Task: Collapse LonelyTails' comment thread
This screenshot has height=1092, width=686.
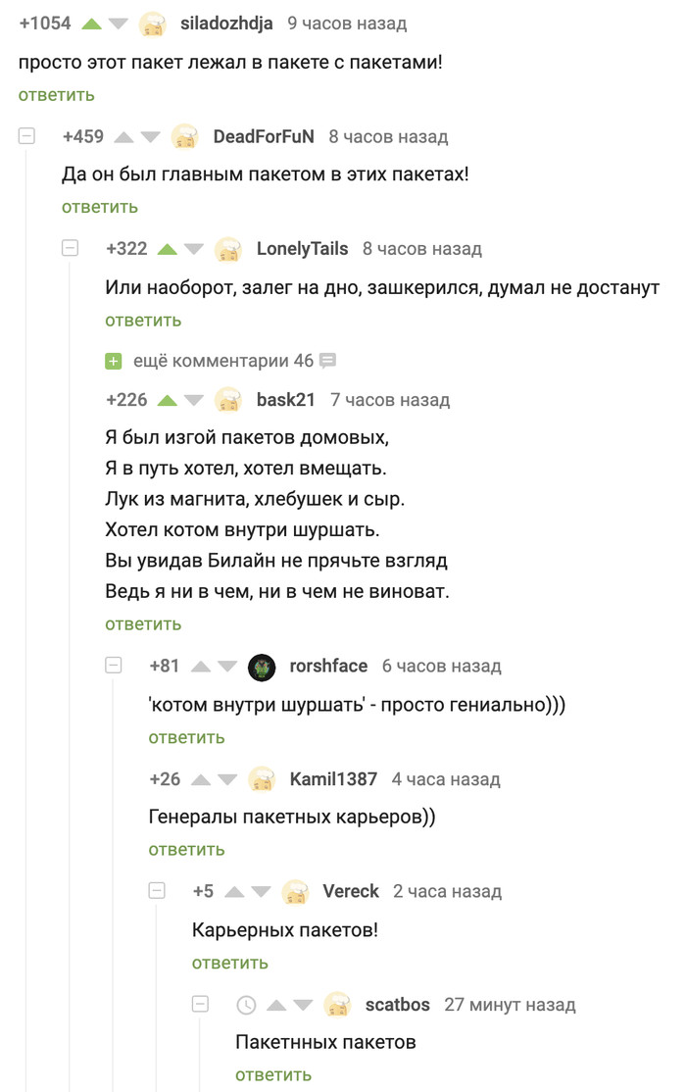Action: [x=70, y=248]
